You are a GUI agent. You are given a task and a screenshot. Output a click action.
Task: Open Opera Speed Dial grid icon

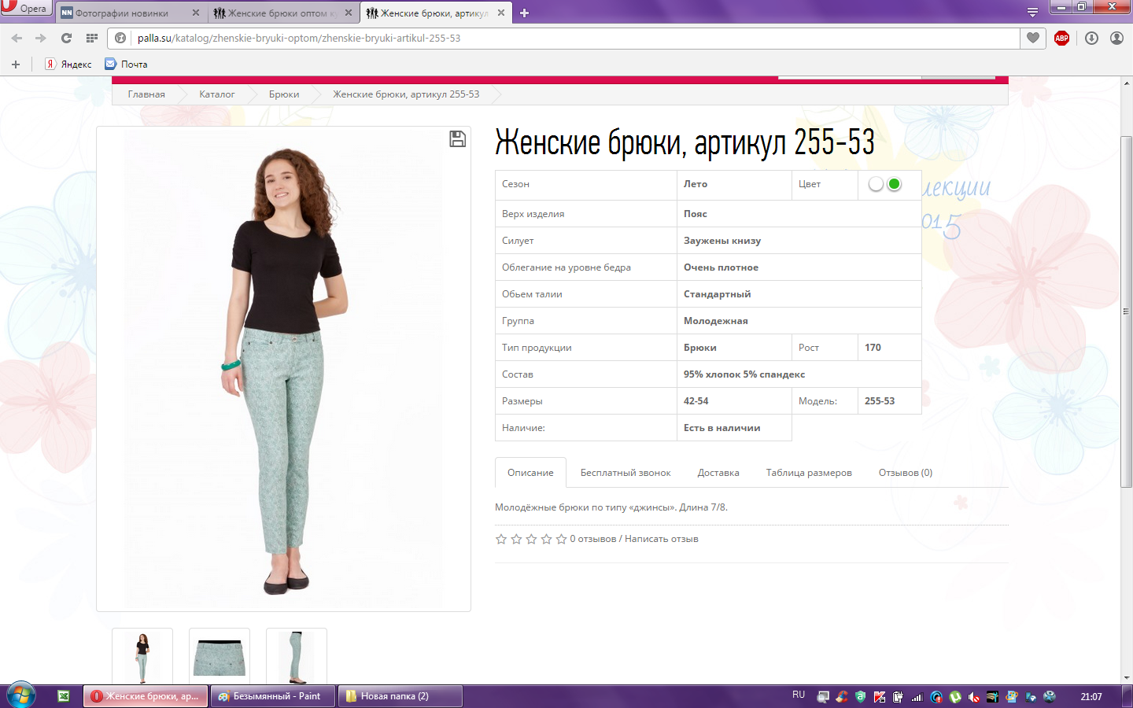tap(92, 38)
